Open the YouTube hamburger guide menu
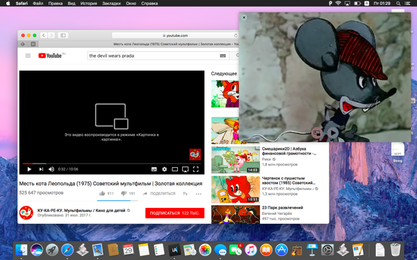 28,55
